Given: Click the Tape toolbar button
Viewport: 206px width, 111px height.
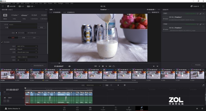Looking at the screenshot, I should (x=21, y=6).
